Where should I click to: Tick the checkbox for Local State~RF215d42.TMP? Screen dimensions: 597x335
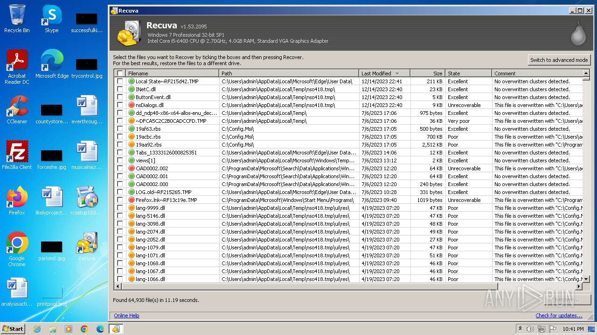point(120,81)
